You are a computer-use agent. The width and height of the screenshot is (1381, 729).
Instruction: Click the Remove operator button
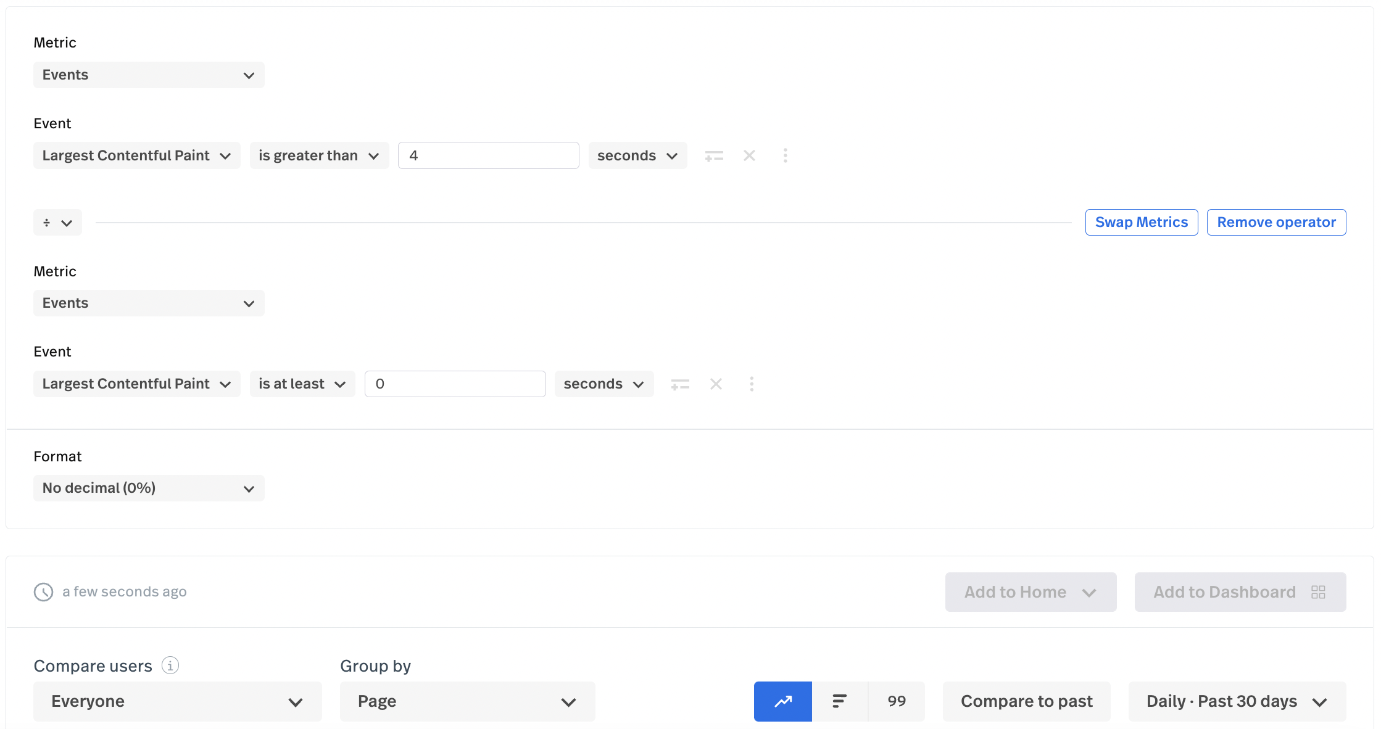[1275, 222]
